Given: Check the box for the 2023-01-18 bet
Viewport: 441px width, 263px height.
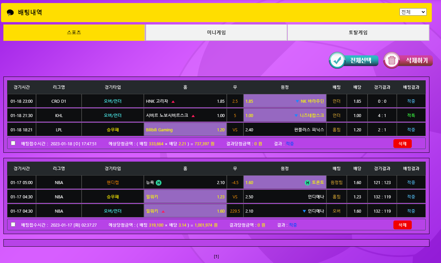Looking at the screenshot, I should (x=13, y=143).
